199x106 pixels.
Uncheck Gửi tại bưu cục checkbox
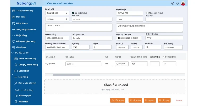(x=73, y=13)
